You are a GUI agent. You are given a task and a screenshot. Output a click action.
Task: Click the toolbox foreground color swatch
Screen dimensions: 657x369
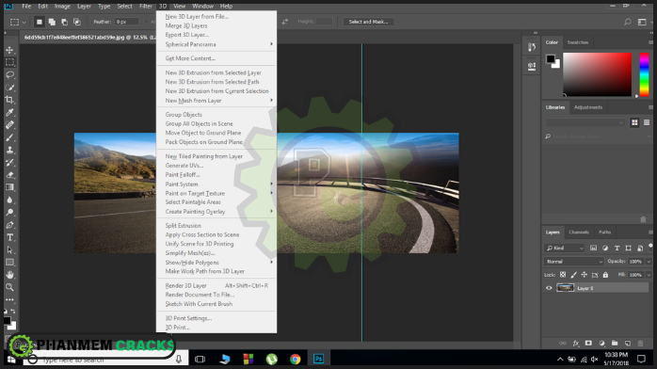point(7,321)
